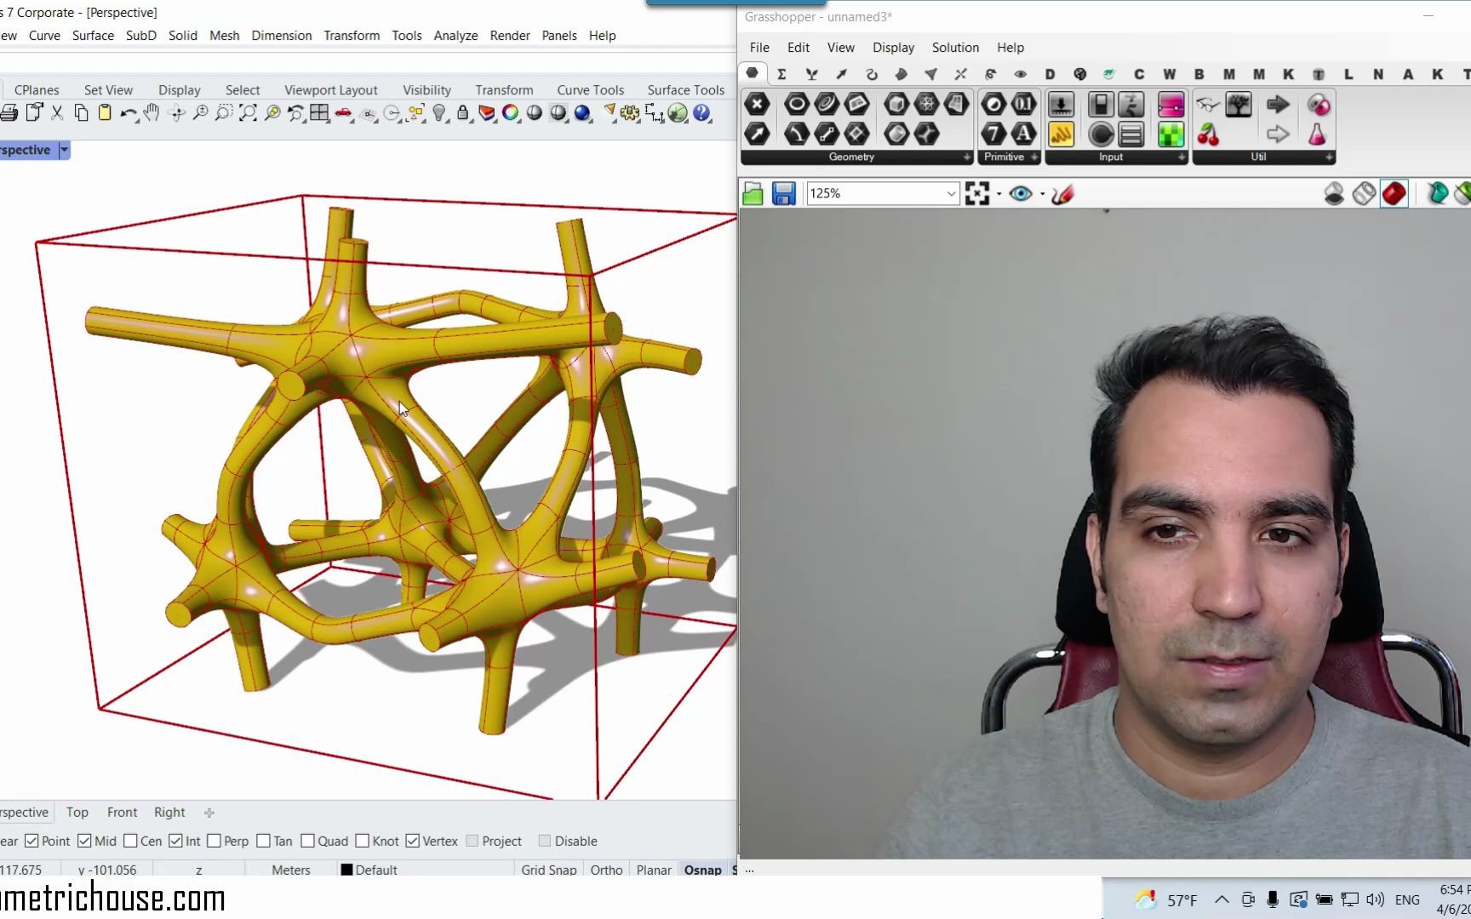
Task: Select the Integer primitive component
Action: (x=993, y=134)
